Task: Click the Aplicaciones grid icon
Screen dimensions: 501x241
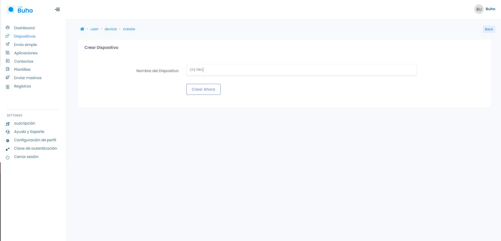Action: click(x=8, y=53)
